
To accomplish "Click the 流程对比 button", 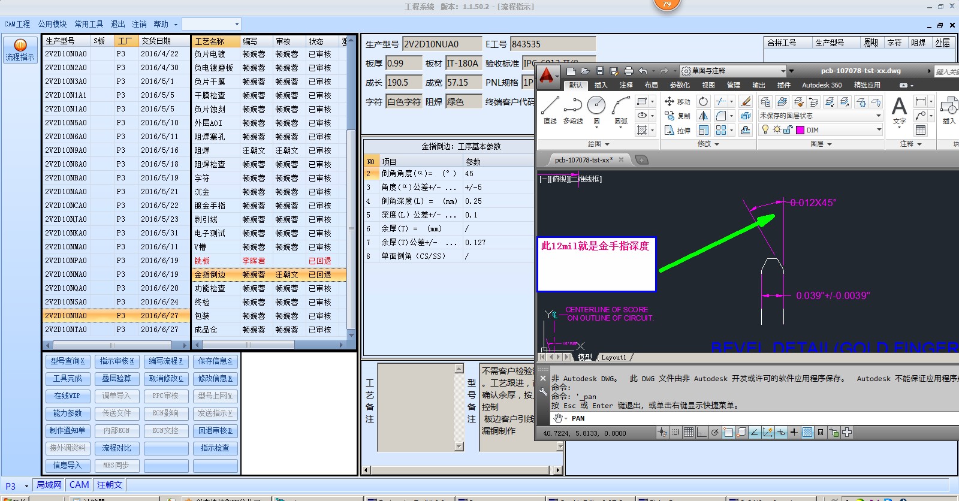I will click(x=117, y=448).
